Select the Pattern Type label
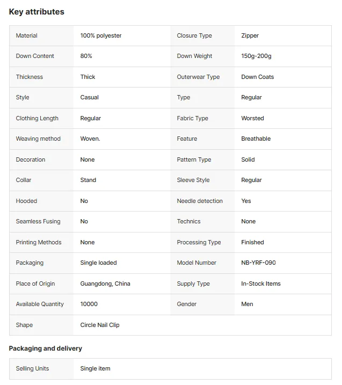This screenshot has width=342, height=385. click(x=194, y=159)
